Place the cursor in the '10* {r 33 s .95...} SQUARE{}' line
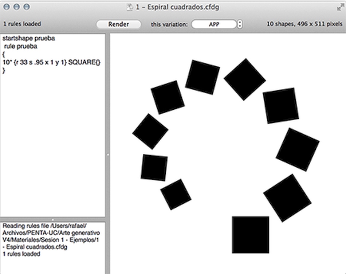The image size is (346, 274). (x=51, y=62)
